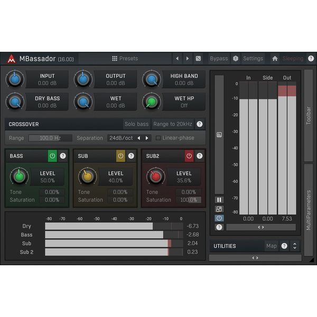Viewport: 317px width, 317px height.
Task: Click the hexagon exclamation panic icon
Action: 236,59
